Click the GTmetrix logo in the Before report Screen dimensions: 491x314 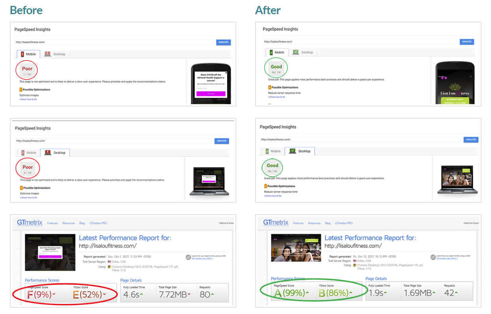click(29, 222)
